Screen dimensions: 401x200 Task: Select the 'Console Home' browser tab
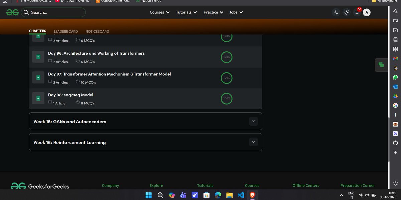click(x=113, y=1)
